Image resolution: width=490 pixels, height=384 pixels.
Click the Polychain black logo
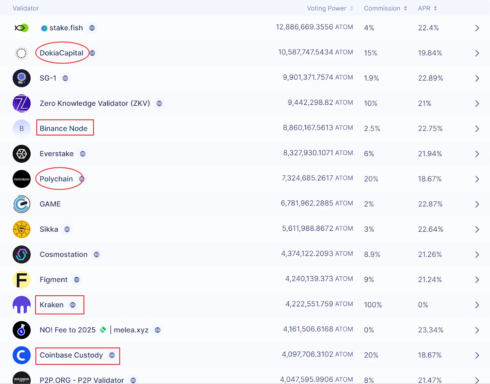coord(21,179)
